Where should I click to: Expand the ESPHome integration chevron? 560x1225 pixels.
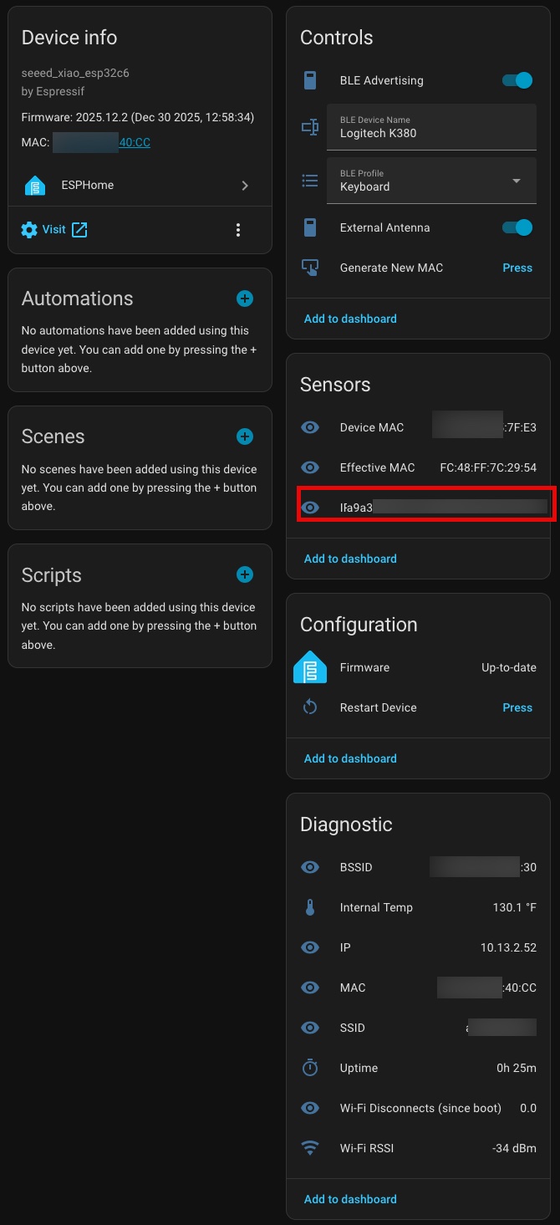point(245,186)
